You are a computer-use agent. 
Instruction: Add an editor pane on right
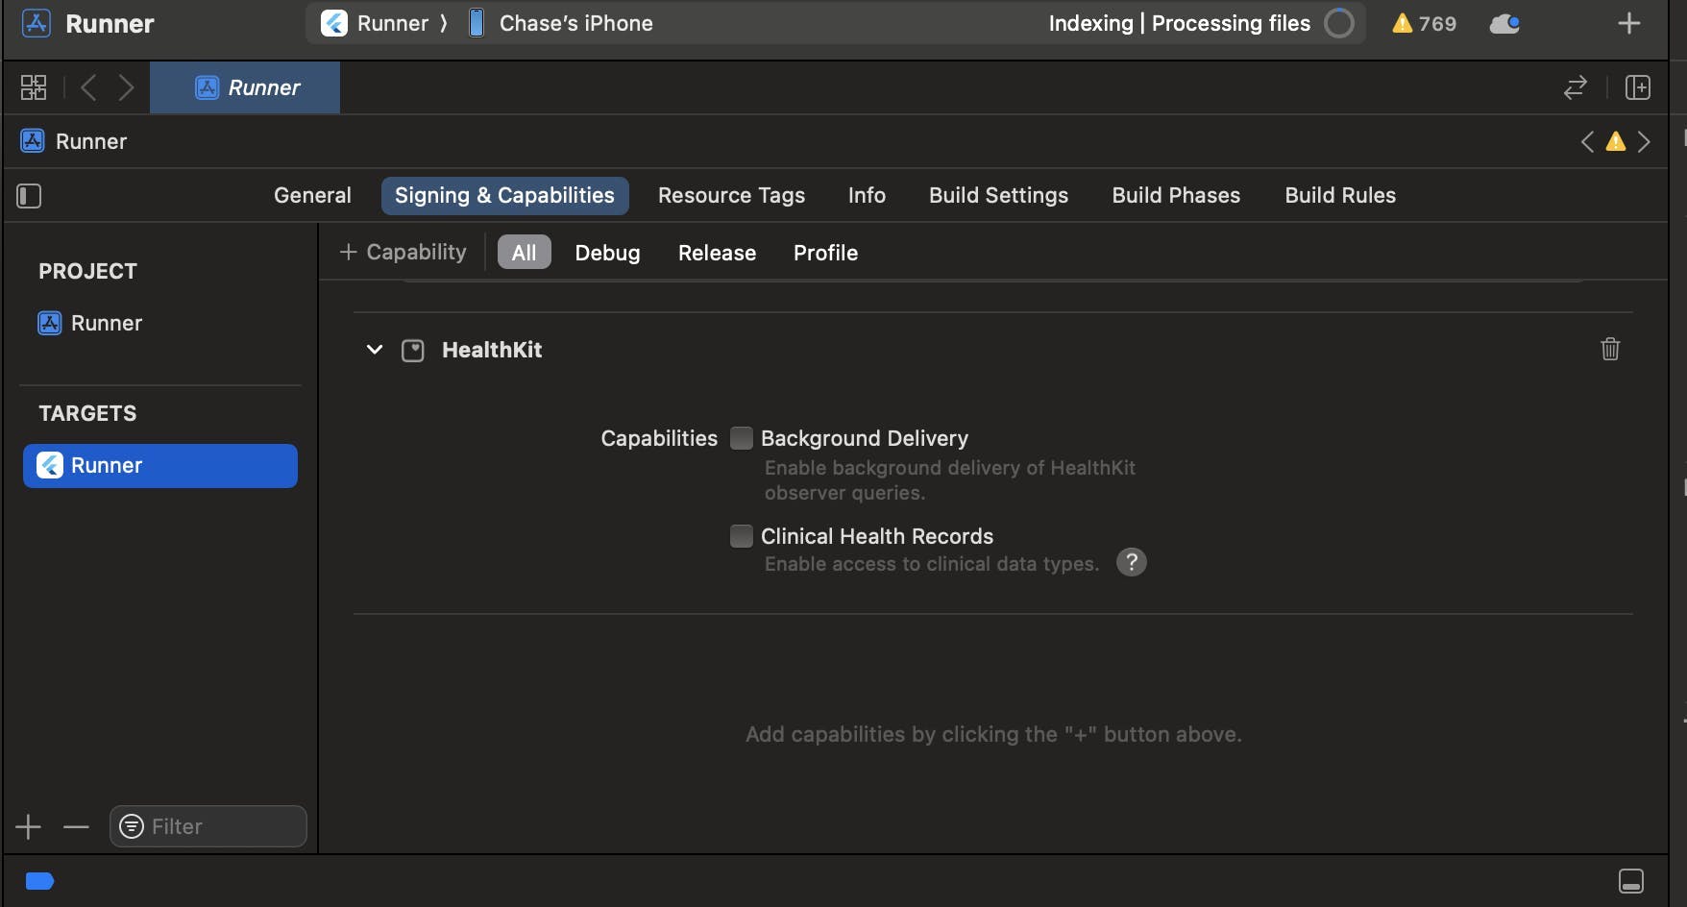1638,87
